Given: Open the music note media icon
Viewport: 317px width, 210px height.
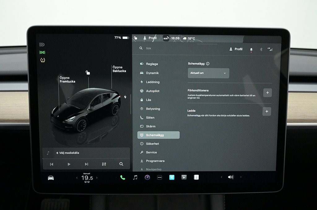Looking at the screenshot, I should (x=134, y=177).
